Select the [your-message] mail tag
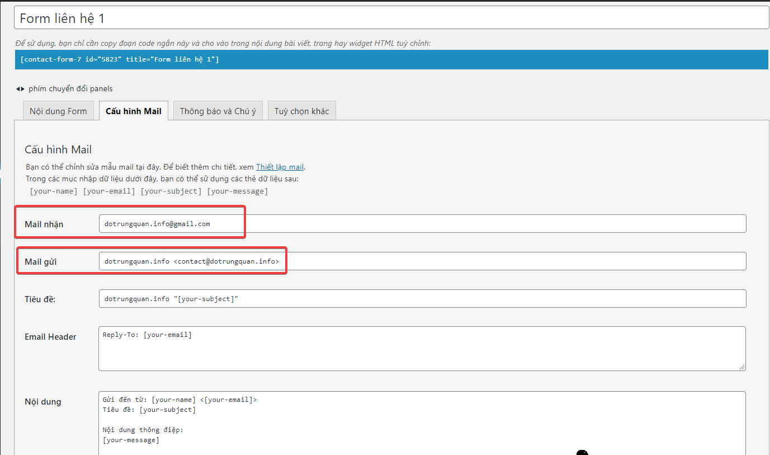Image resolution: width=770 pixels, height=455 pixels. point(237,191)
